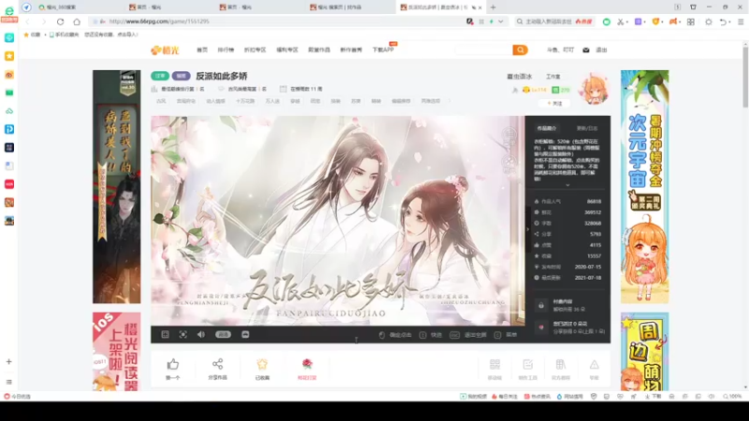
Task: Click the browser toolbar search box
Action: pyautogui.click(x=554, y=22)
